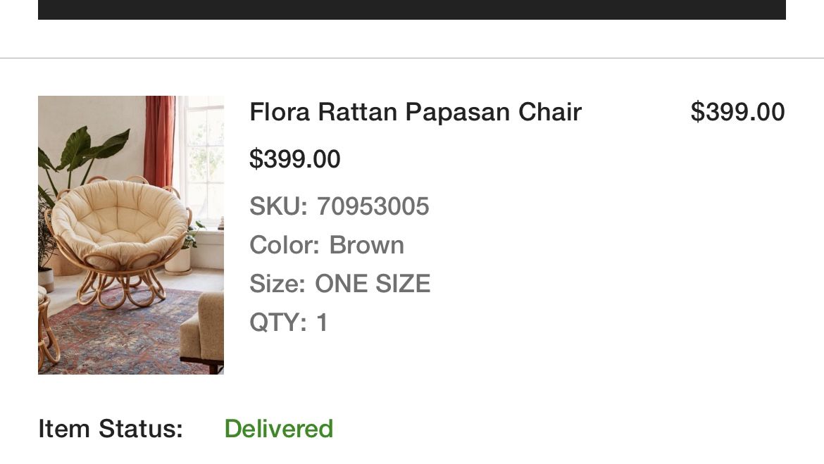Viewport: 824px width, 464px height.
Task: Click the Size label
Action: (x=277, y=284)
